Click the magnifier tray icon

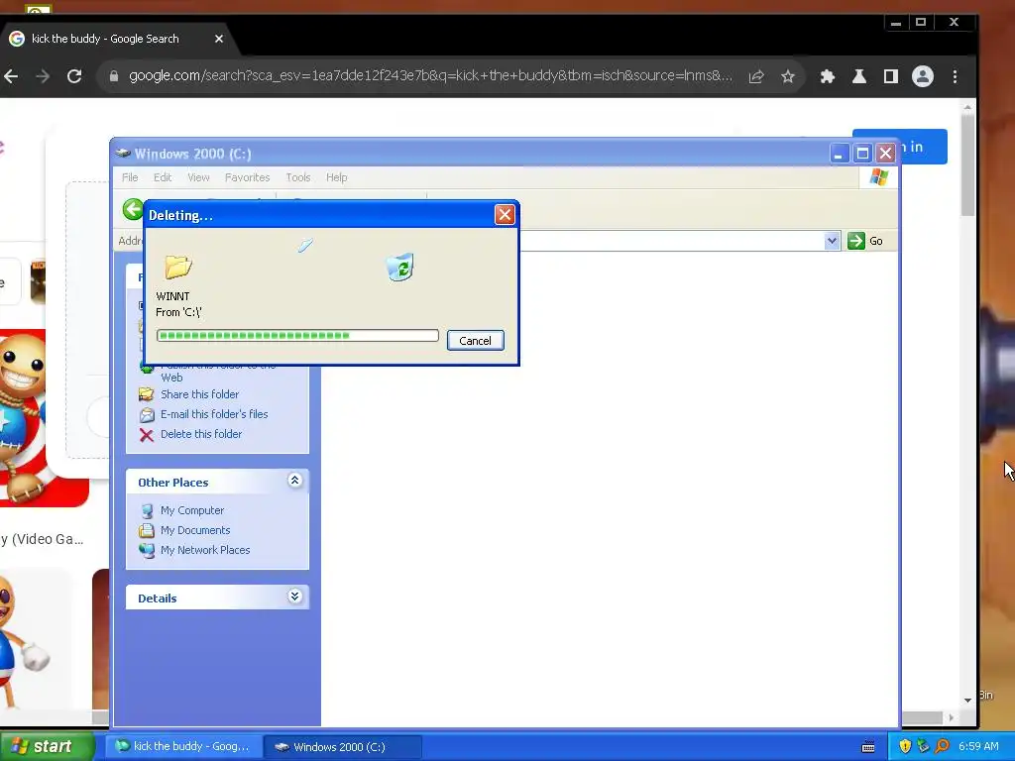[942, 746]
